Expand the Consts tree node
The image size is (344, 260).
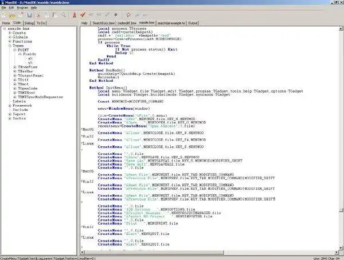10,33
